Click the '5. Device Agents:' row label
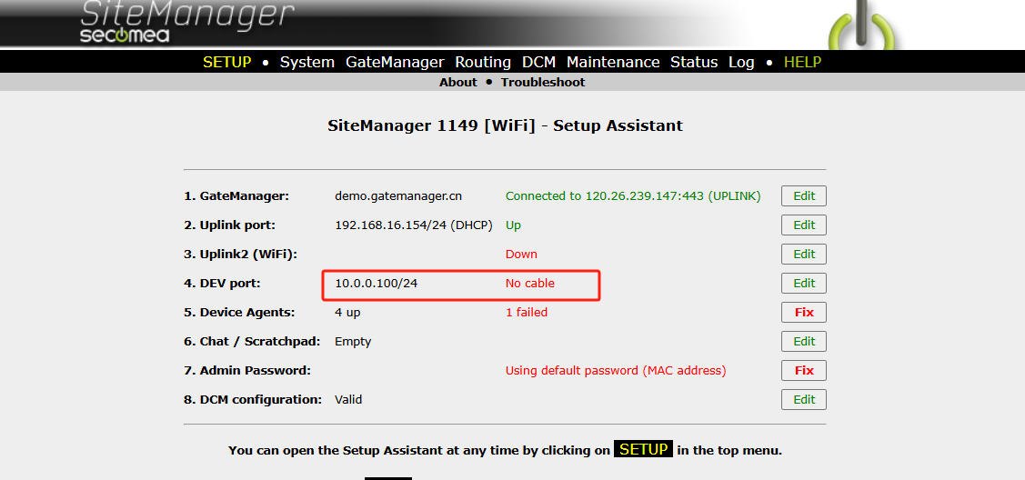 (x=239, y=312)
